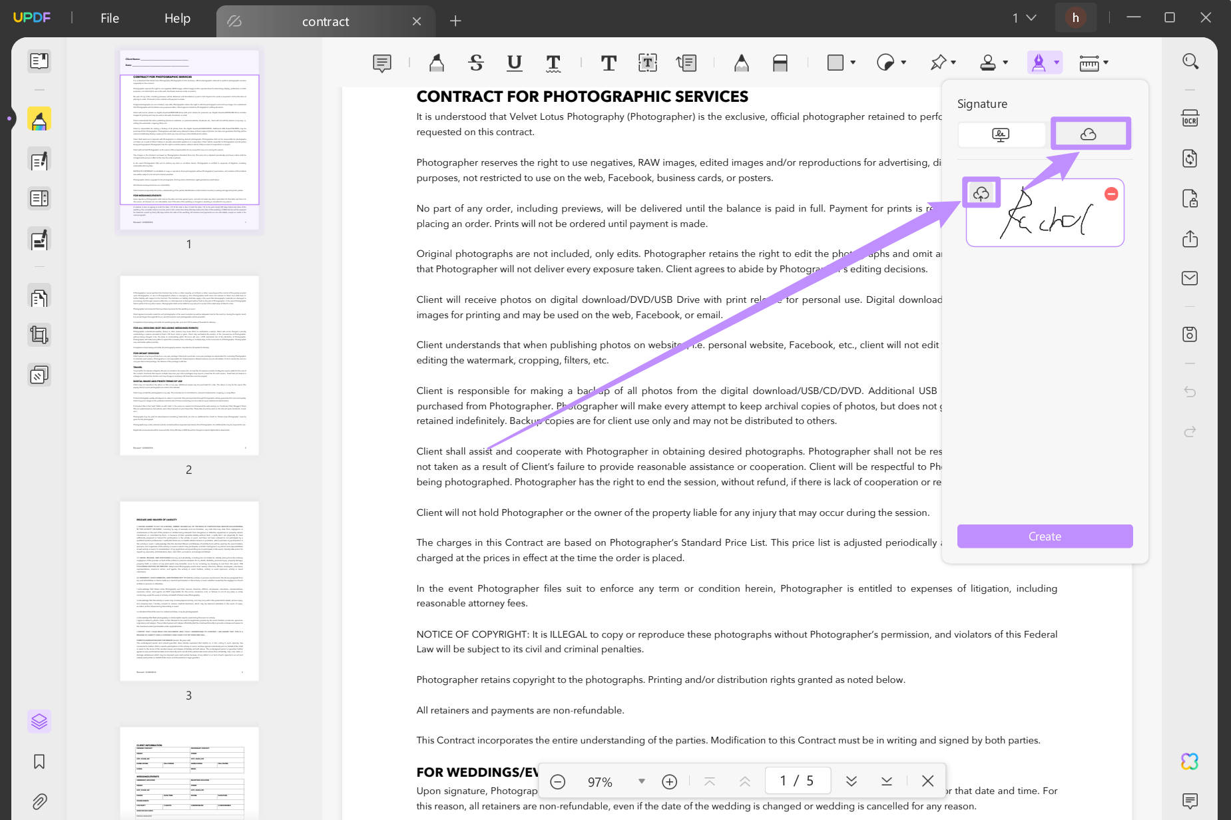The width and height of the screenshot is (1231, 820).
Task: Select the Eraser tool
Action: coord(779,63)
